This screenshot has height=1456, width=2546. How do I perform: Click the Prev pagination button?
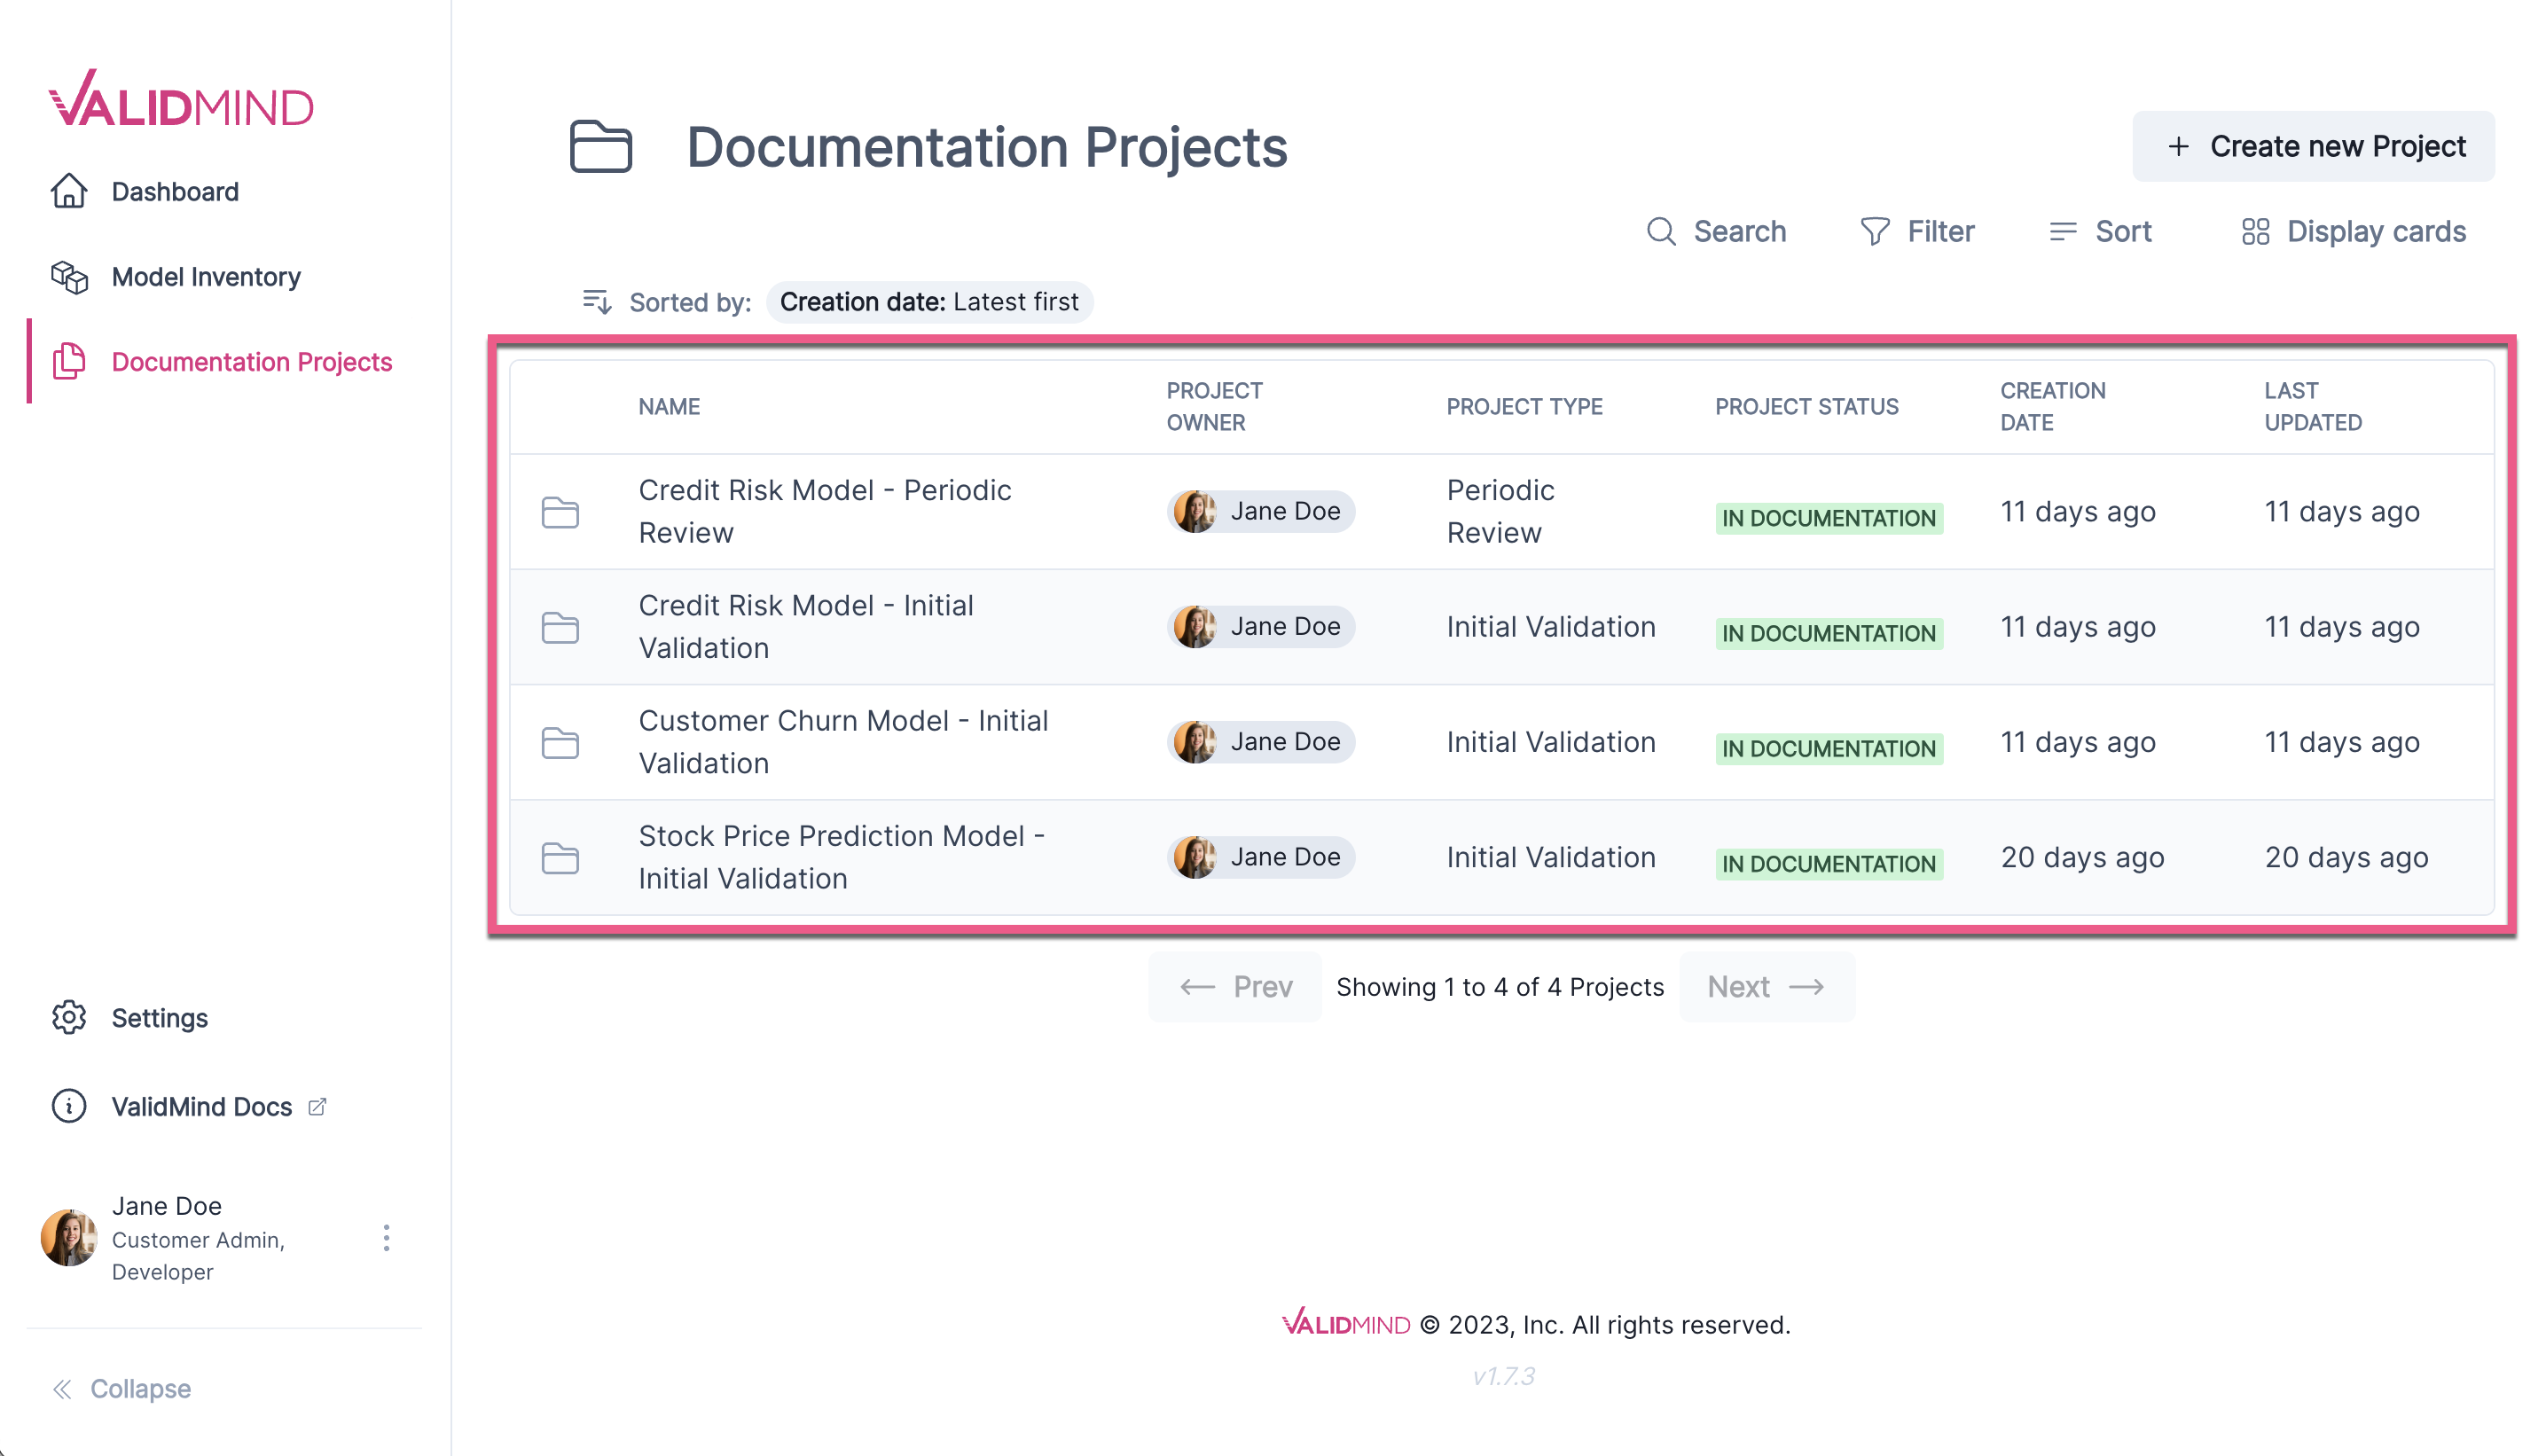[1235, 987]
